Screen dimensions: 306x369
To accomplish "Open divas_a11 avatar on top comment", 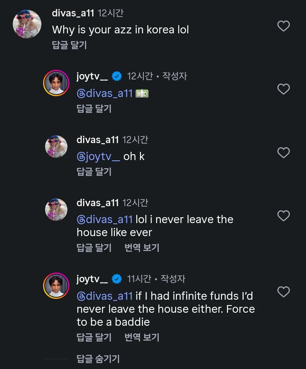I will [27, 24].
